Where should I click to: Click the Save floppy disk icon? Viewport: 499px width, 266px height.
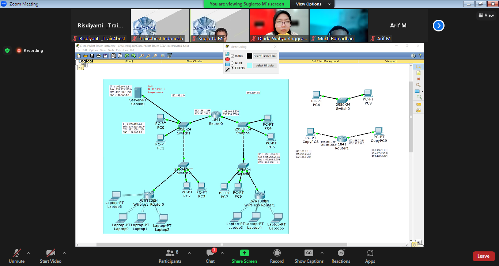92,56
